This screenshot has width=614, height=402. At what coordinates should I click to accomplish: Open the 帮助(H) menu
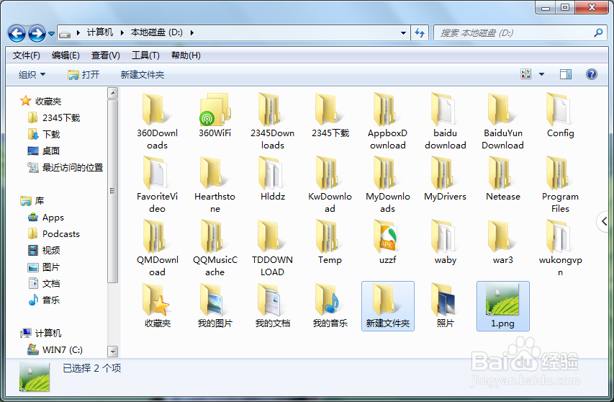pyautogui.click(x=186, y=55)
